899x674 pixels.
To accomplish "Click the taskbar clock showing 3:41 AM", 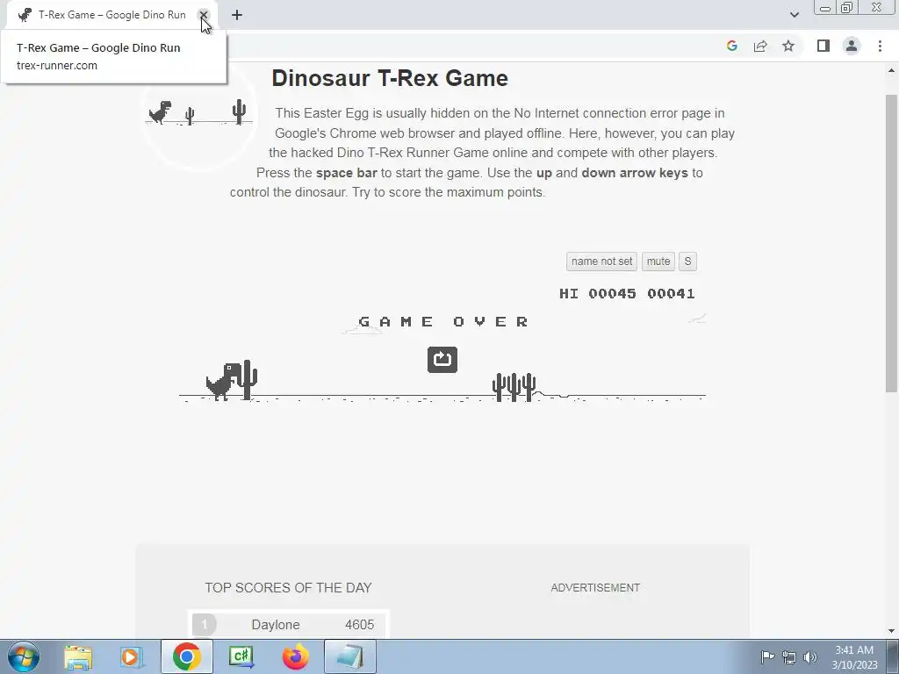I will 854,656.
